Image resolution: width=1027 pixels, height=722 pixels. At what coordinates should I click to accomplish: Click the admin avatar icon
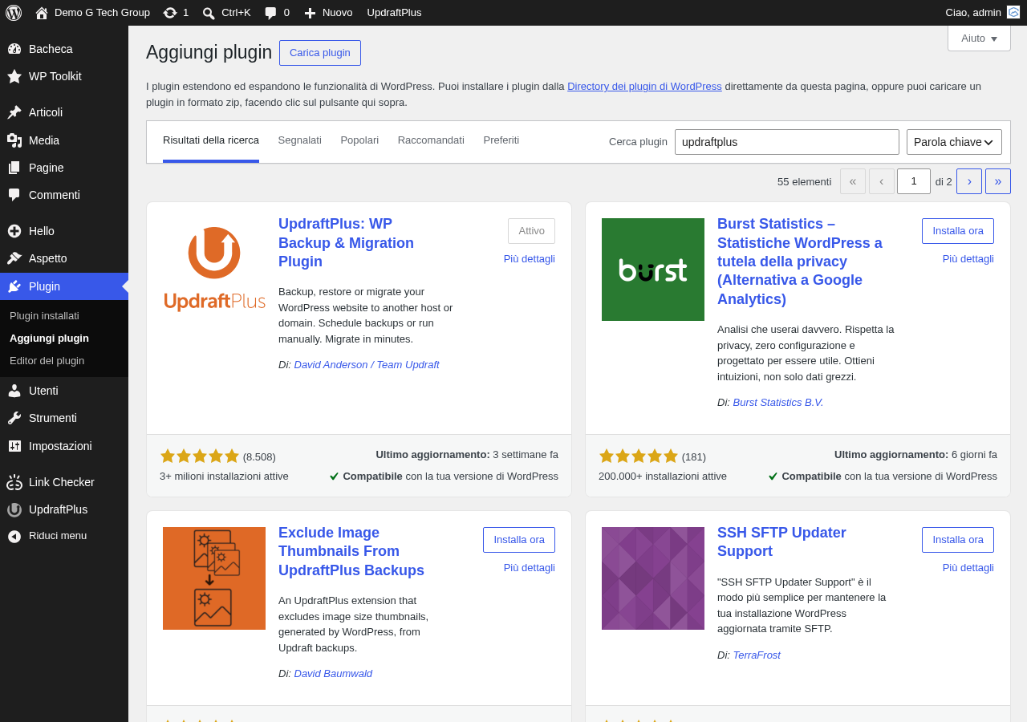(x=1013, y=12)
